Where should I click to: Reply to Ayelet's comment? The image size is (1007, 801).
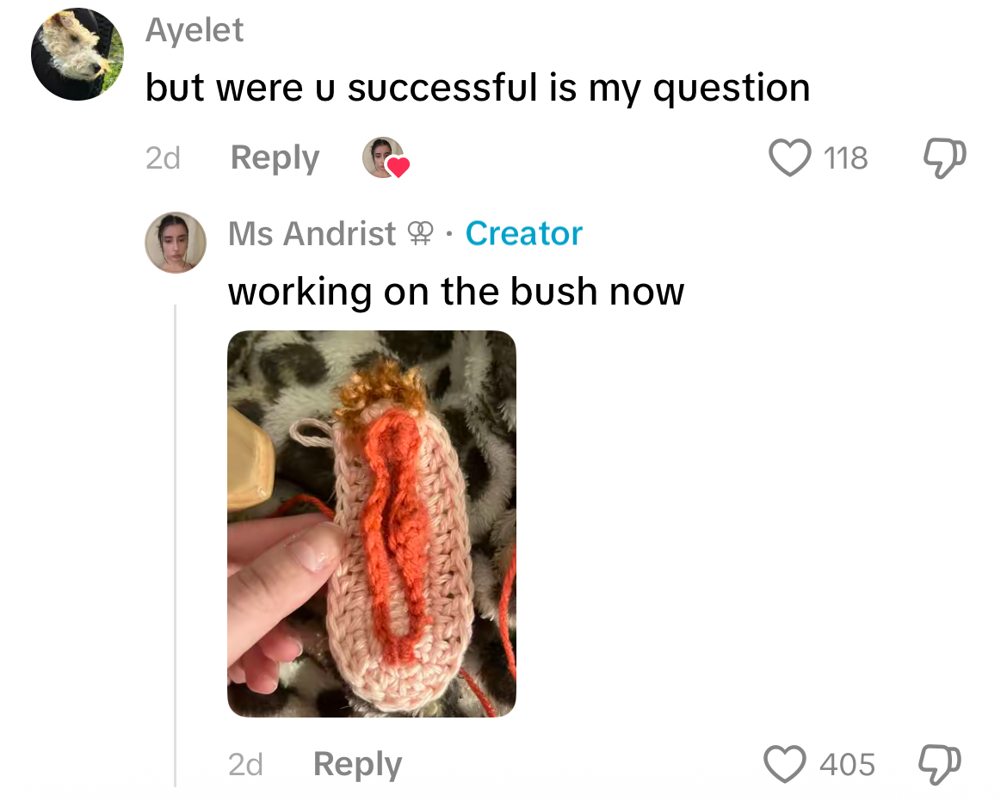coord(275,158)
